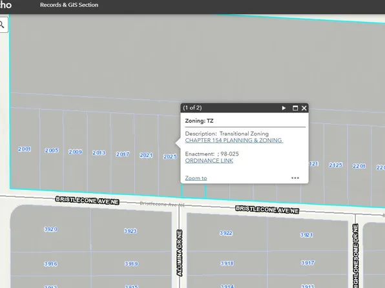The height and width of the screenshot is (288, 385).
Task: Select parcel 2013 on the map
Action: pos(99,152)
